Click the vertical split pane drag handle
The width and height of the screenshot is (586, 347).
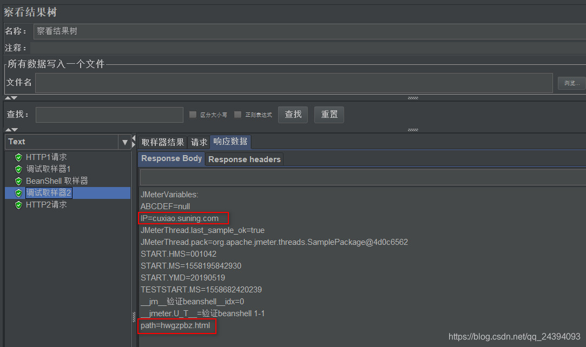[x=134, y=317]
